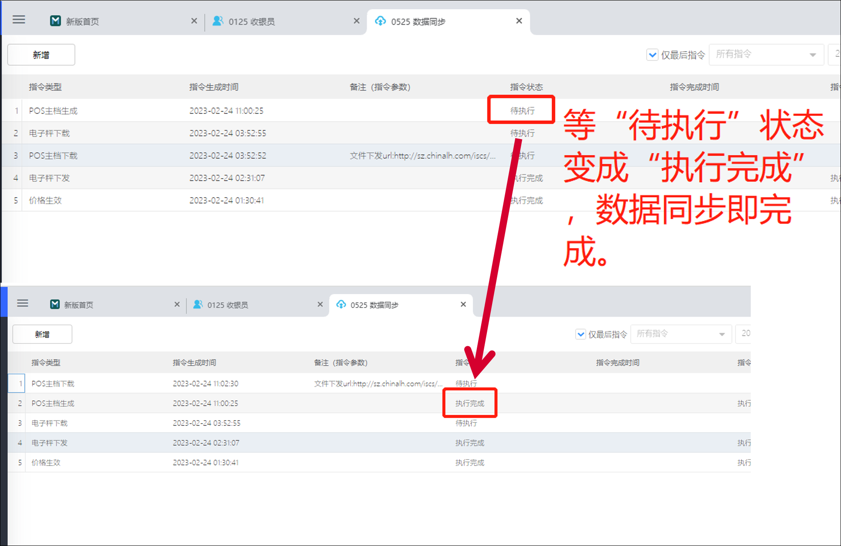Click the cashier user icon on the lower 0125 tab
Screen dimensions: 841x546
[198, 304]
